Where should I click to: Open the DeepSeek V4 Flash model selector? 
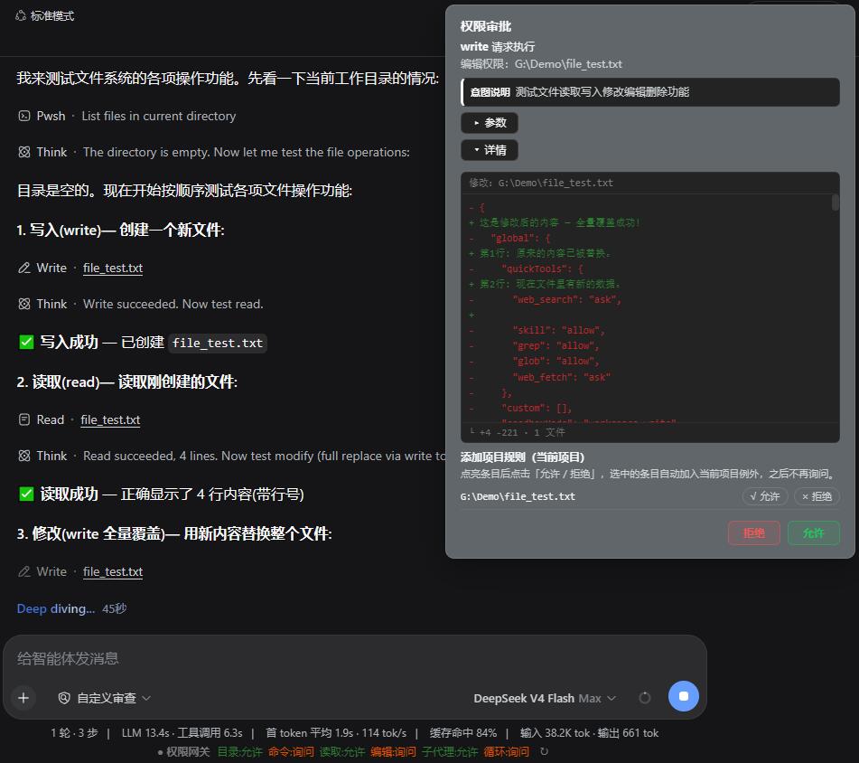(x=545, y=698)
